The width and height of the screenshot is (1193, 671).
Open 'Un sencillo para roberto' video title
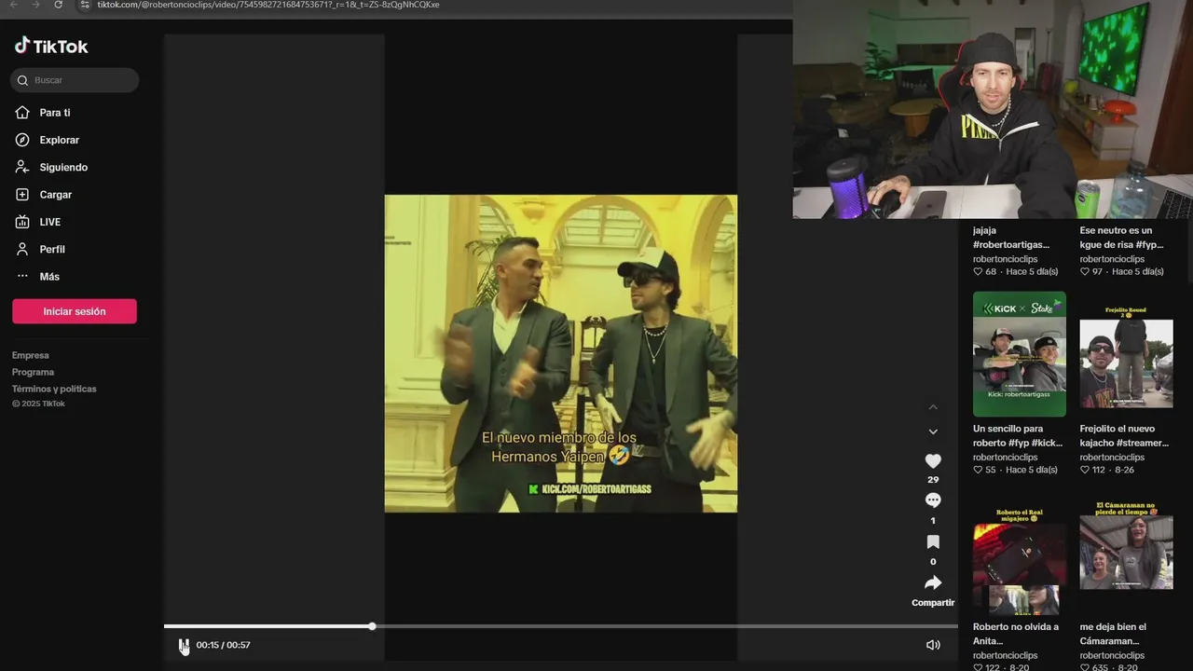pos(1018,436)
